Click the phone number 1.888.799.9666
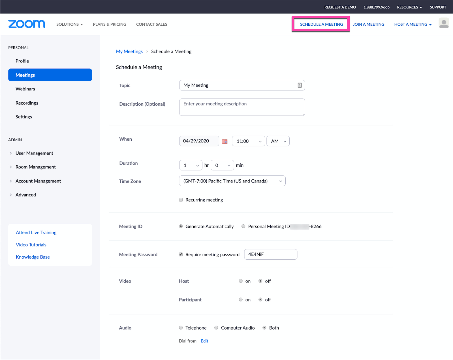Screen dimensions: 453x360 pyautogui.click(x=377, y=7)
